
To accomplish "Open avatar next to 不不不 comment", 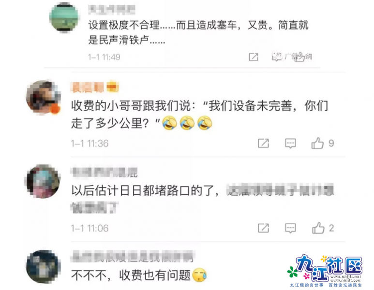I will click(x=43, y=266).
